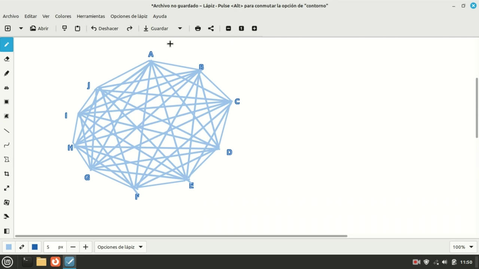Open the Archivo menu
Screen dimensions: 479x269
(x=11, y=16)
